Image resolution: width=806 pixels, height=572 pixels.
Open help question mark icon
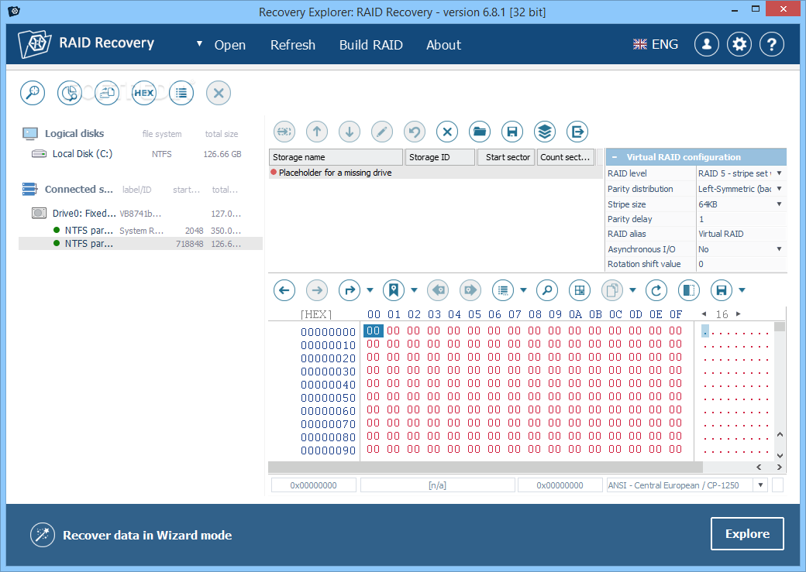click(772, 45)
